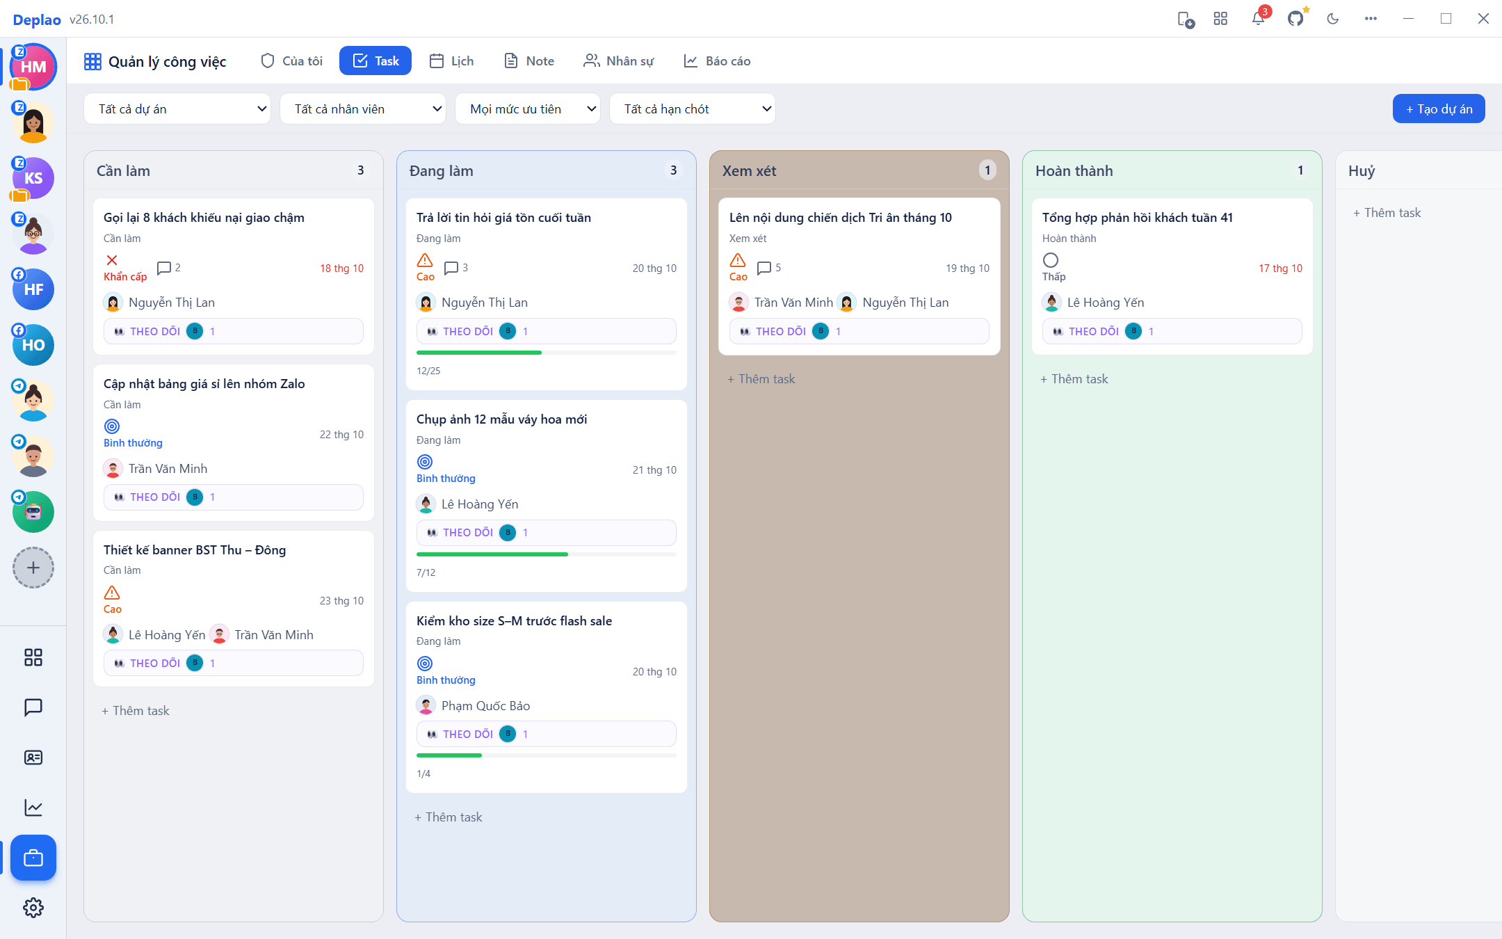
Task: Toggle dark mode moon icon
Action: (x=1333, y=19)
